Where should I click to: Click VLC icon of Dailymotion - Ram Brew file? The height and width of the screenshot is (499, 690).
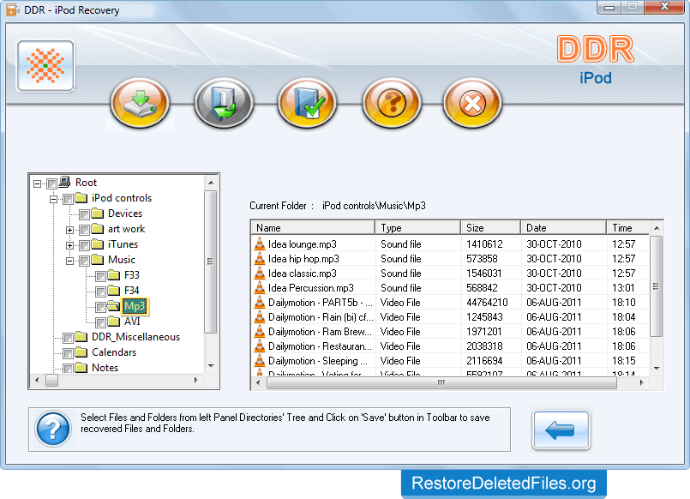click(260, 331)
